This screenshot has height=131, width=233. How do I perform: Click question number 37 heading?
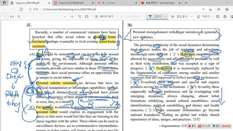(29, 25)
